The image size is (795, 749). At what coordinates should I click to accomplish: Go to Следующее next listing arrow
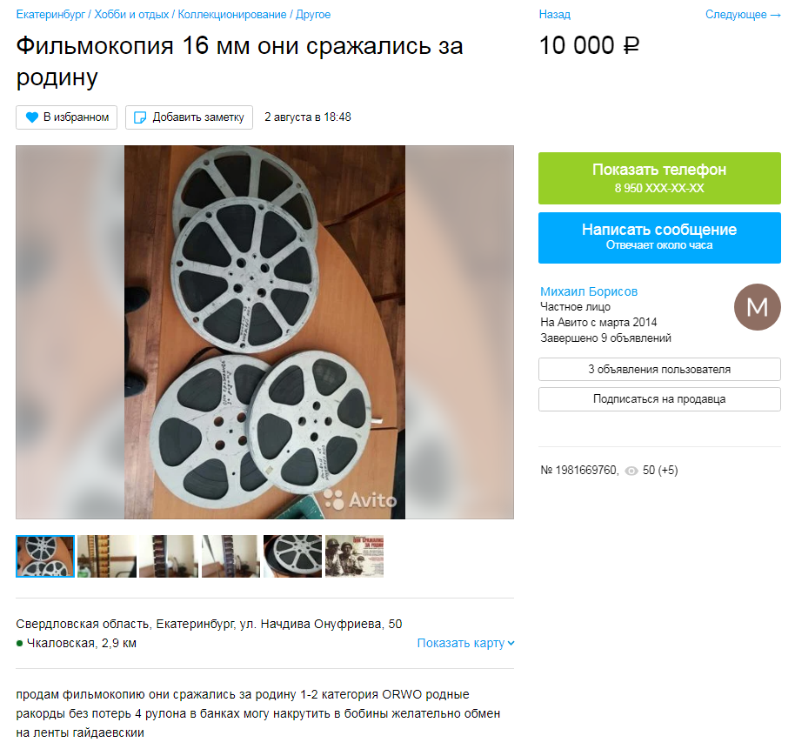coord(743,15)
